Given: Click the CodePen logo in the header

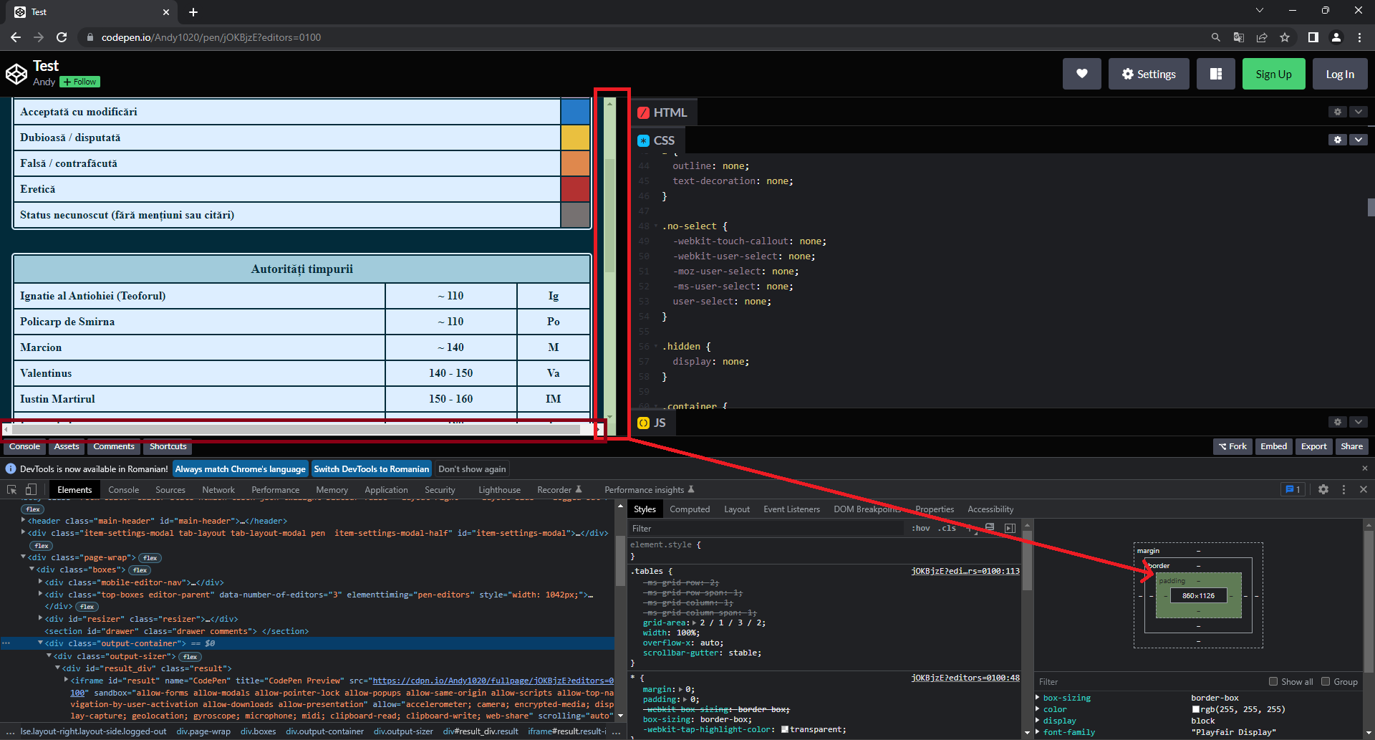Looking at the screenshot, I should 16,74.
